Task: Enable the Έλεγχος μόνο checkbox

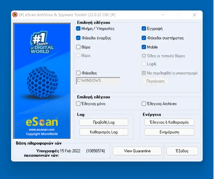Action: pos(78,104)
